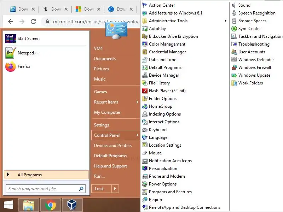This screenshot has width=283, height=212.
Task: Click the search magnifier icon
Action: 81,189
